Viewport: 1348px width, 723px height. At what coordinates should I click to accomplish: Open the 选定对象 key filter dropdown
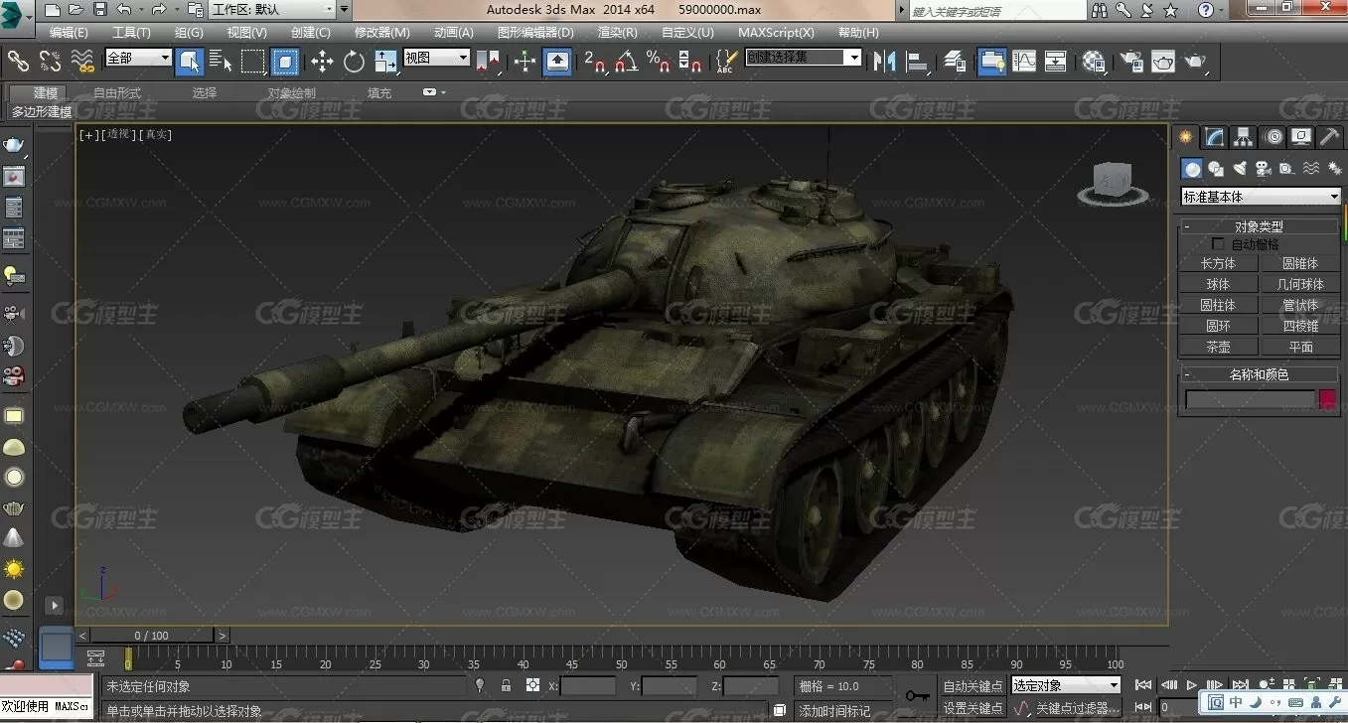pos(1066,685)
